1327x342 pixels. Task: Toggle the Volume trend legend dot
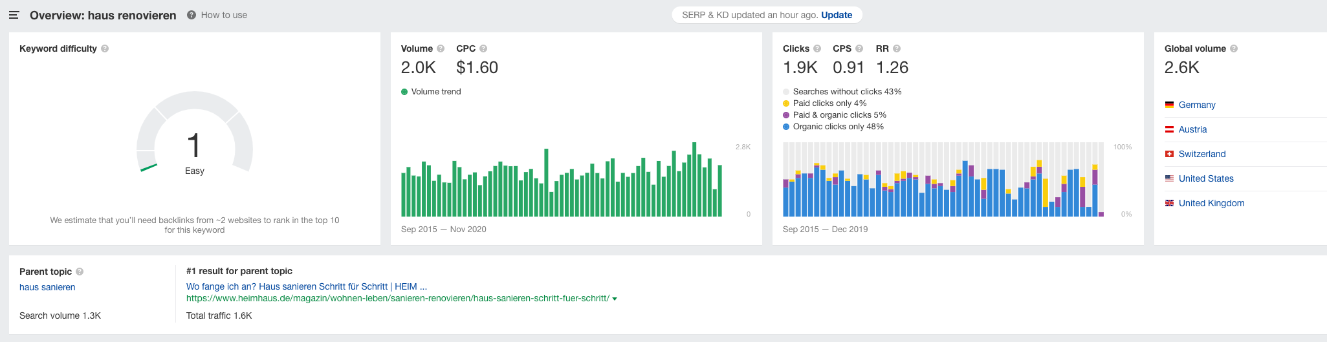click(x=404, y=92)
